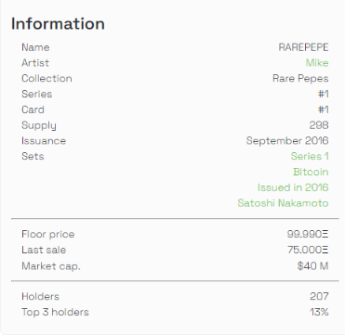
Task: Click the last sale value 75.000Ξ
Action: click(x=308, y=250)
